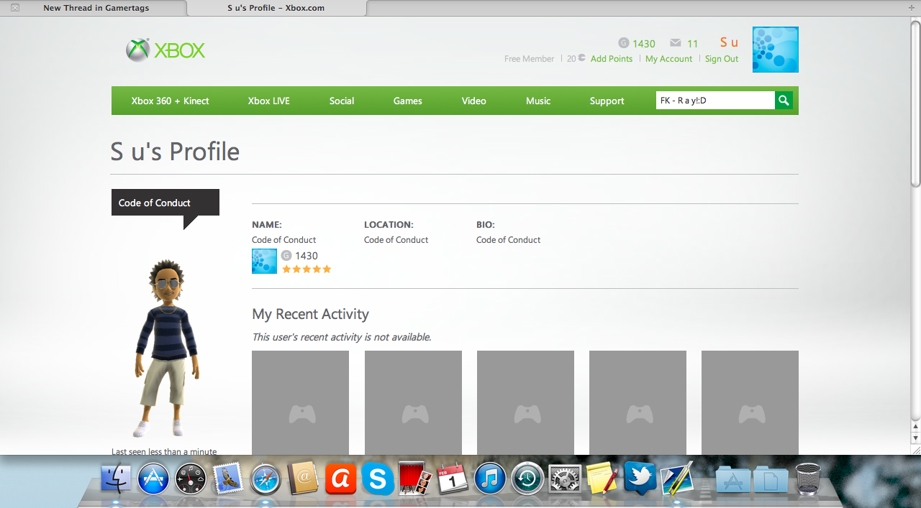
Task: Open Finder from the dock
Action: coord(116,478)
